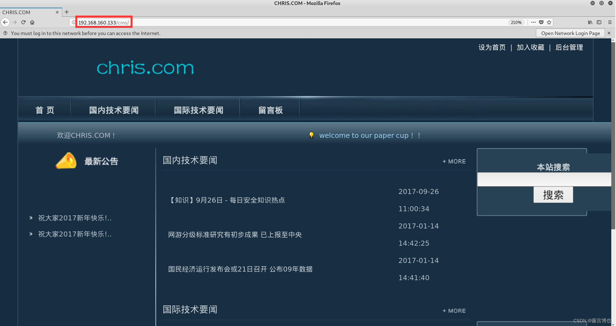
Task: Click the site information icon in address bar
Action: click(x=73, y=22)
